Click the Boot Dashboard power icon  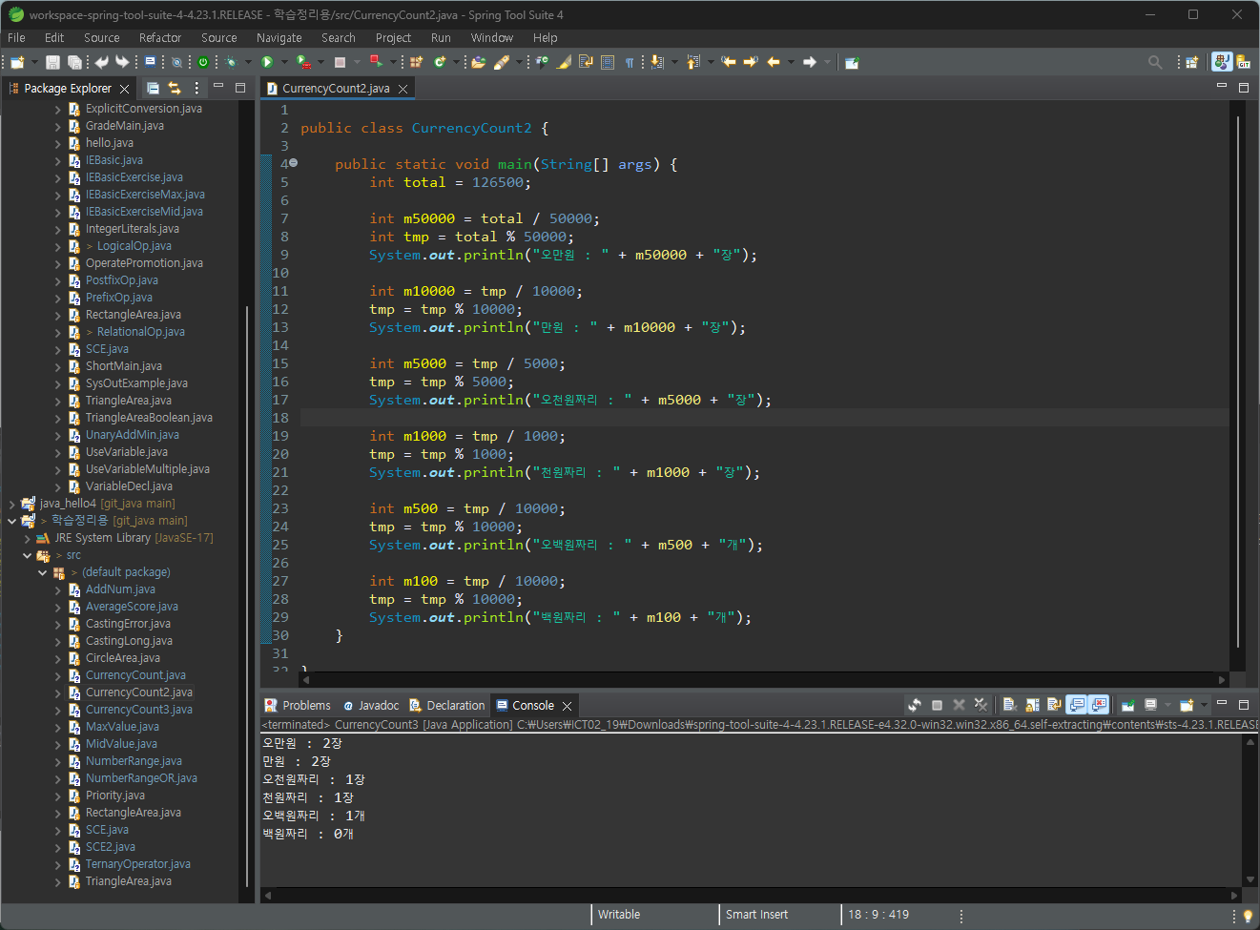pos(203,62)
